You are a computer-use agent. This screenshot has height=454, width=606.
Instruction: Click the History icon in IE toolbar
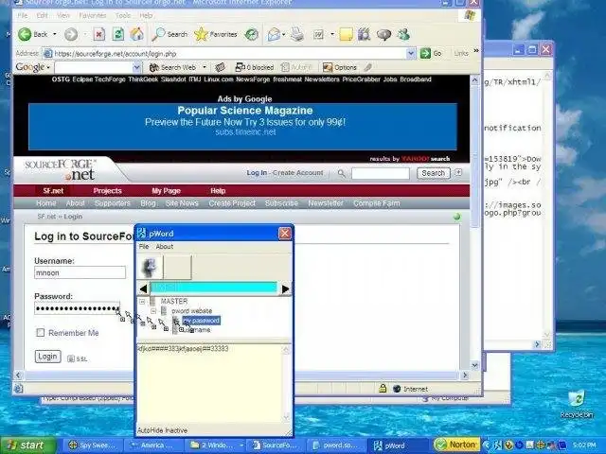pos(252,34)
